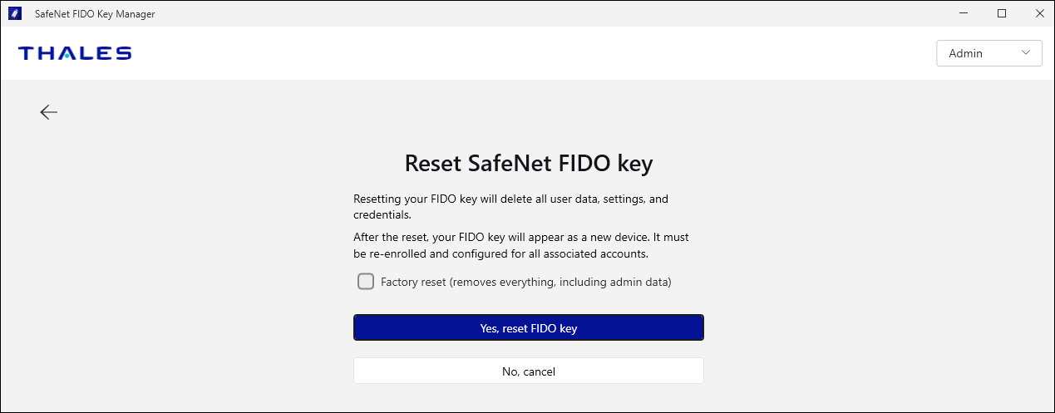Confirm with 'Yes, reset FIDO key'
1055x413 pixels.
528,327
